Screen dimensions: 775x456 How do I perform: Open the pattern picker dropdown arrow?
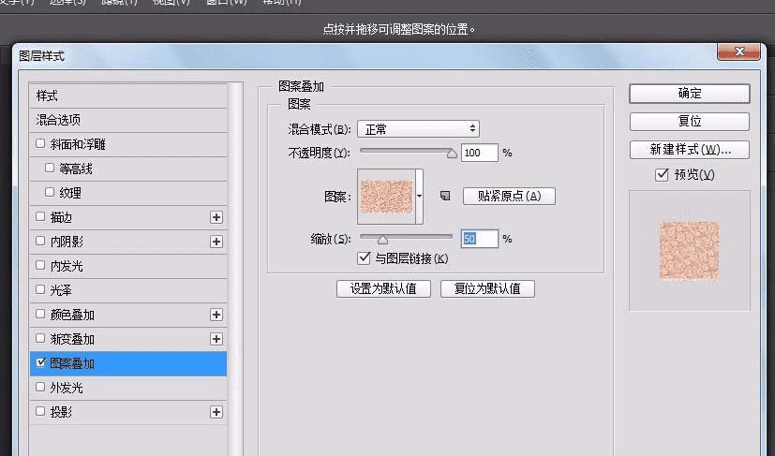(x=419, y=196)
